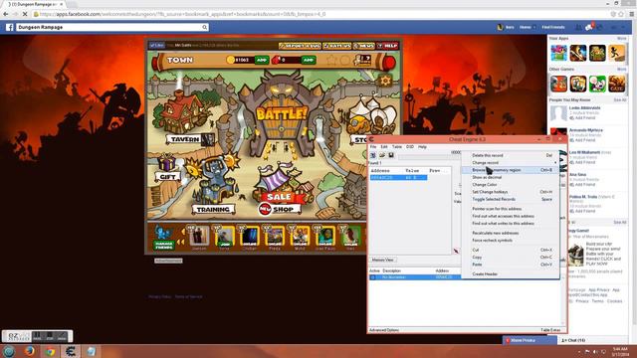Click the browser back arrow
The image size is (637, 358).
[6, 14]
